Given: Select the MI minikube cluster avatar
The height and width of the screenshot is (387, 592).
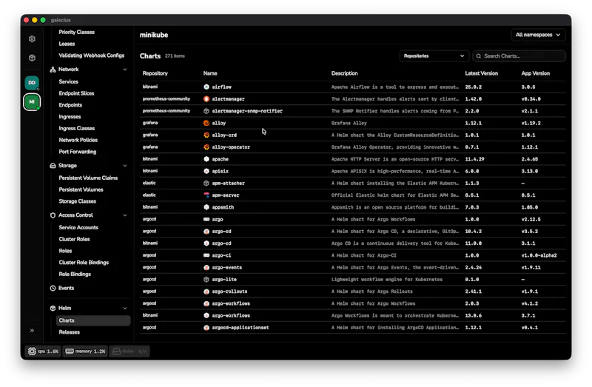Looking at the screenshot, I should (x=32, y=101).
